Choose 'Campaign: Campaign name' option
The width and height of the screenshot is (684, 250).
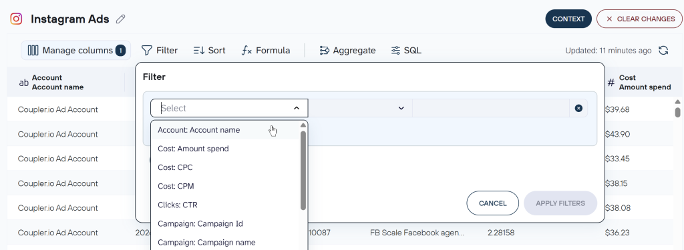click(225, 242)
